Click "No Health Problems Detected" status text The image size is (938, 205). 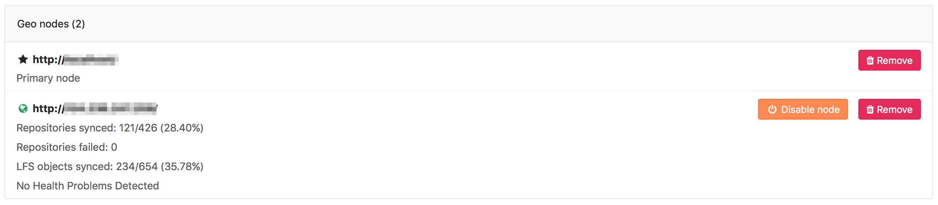[x=88, y=186]
